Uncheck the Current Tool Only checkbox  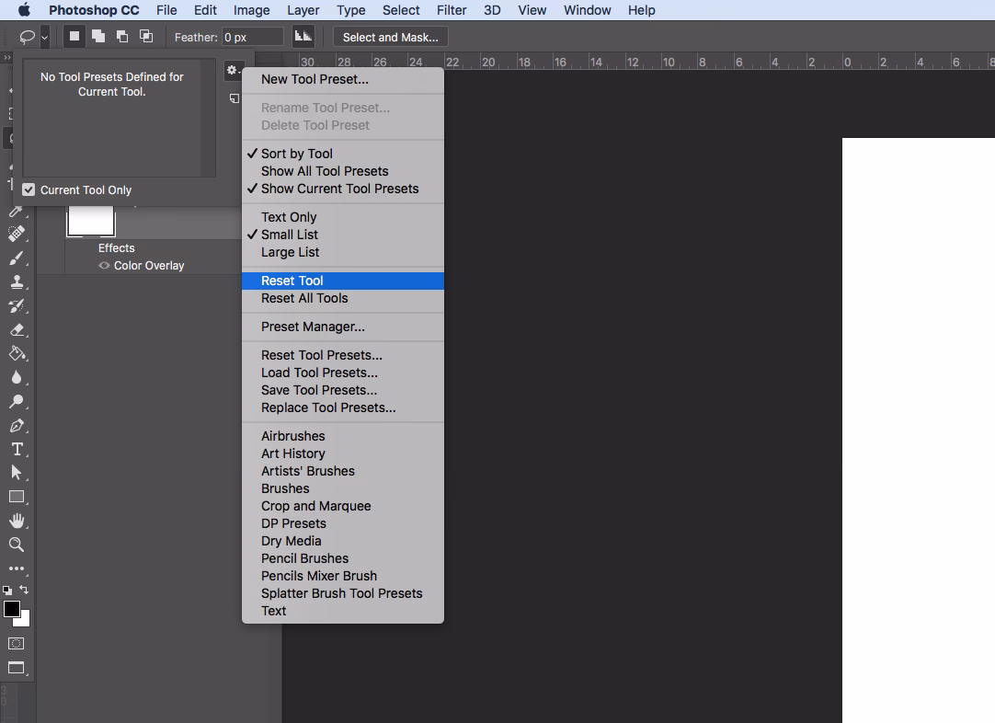(x=29, y=189)
